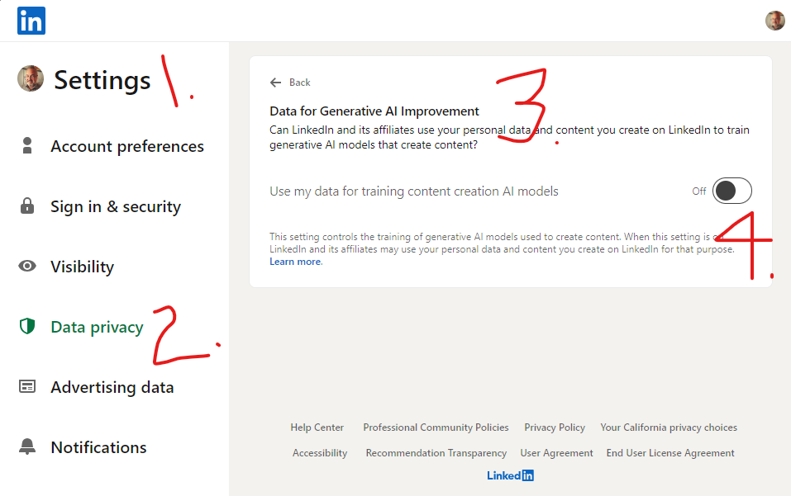Open Accessibility footer link
This screenshot has height=496, width=791.
320,453
